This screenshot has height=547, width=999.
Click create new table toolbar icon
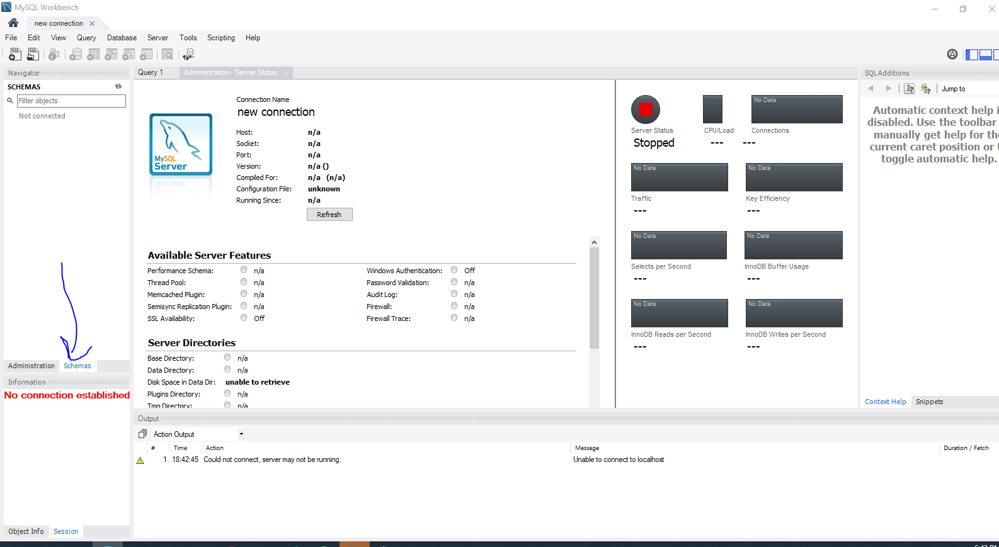point(93,55)
